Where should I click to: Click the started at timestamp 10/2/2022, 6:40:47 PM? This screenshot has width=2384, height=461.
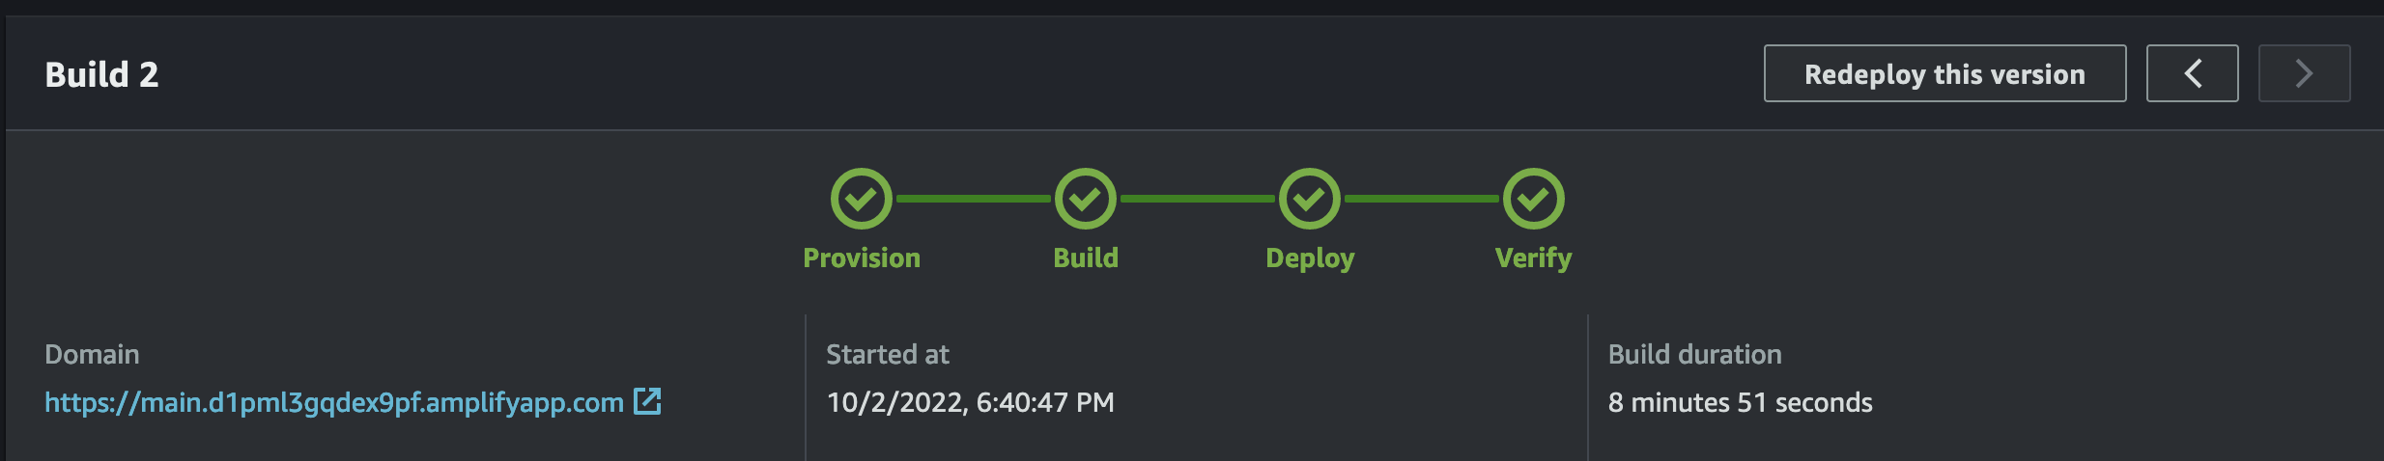coord(970,402)
